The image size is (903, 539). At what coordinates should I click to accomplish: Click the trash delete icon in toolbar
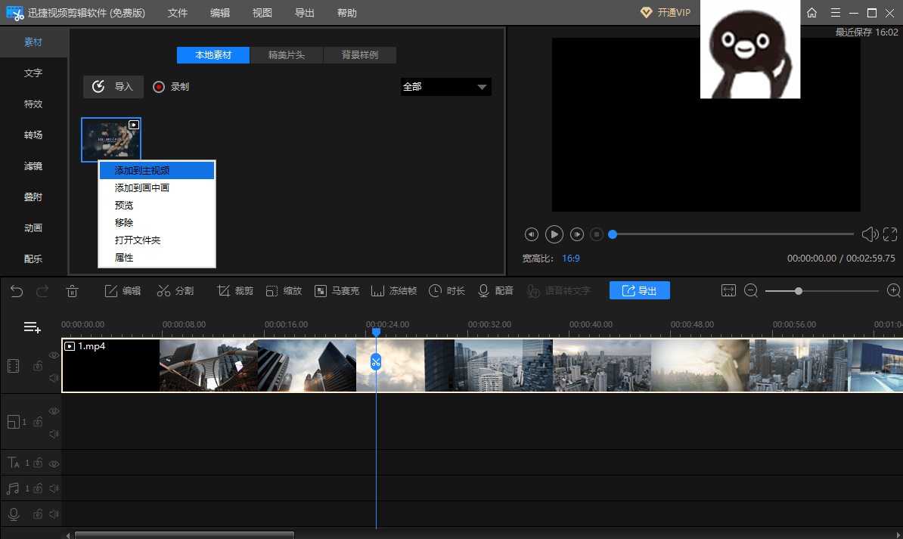[x=72, y=291]
